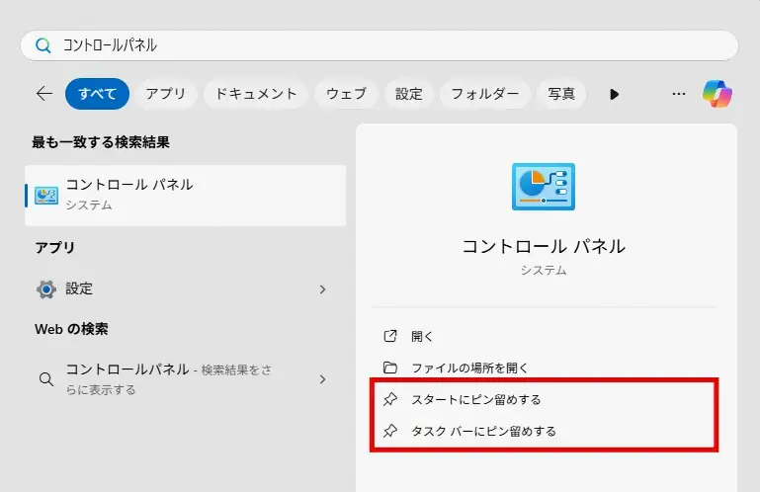Switch to the 設定 filter tab

click(x=408, y=94)
